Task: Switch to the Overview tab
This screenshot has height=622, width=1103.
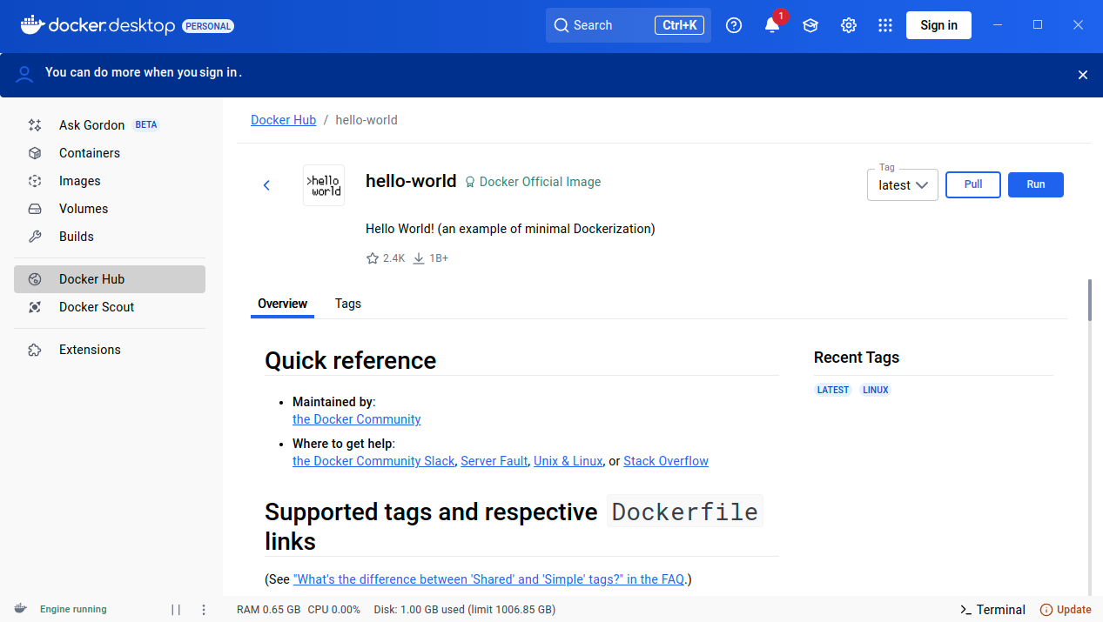Action: (x=282, y=304)
